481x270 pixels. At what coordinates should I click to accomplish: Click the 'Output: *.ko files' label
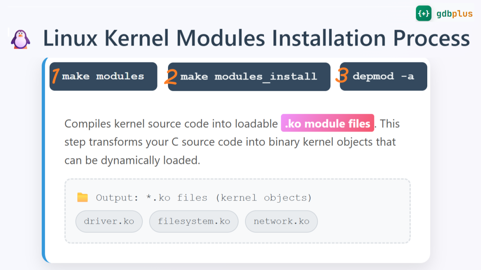[204, 198]
